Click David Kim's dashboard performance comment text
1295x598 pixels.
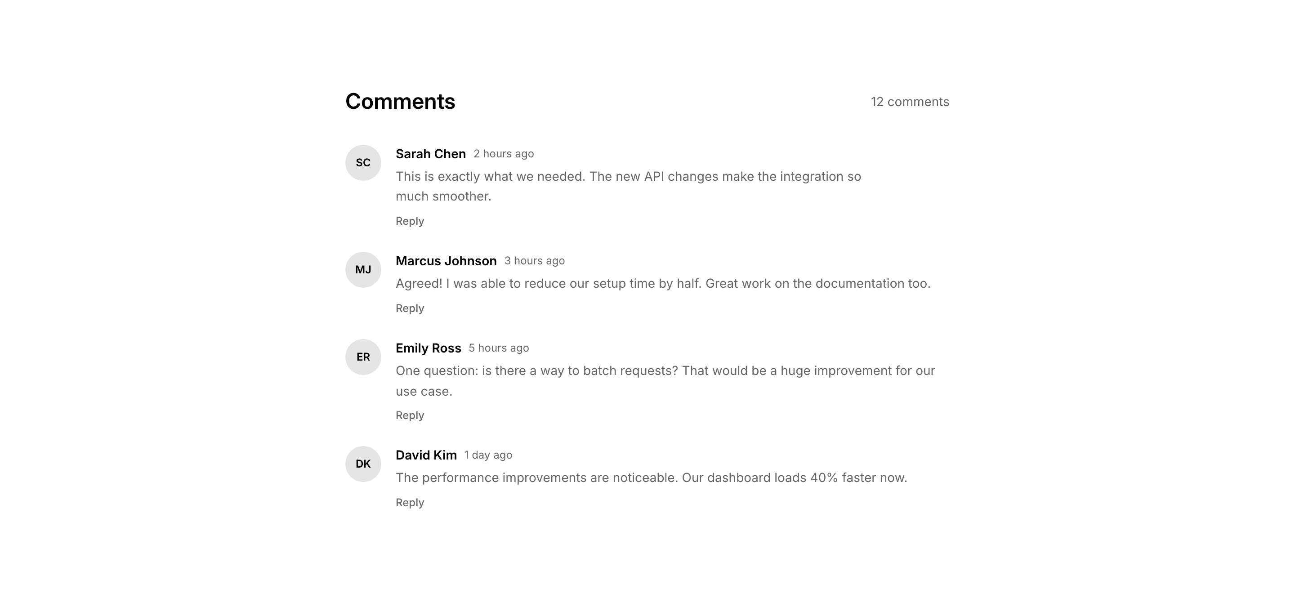pyautogui.click(x=651, y=478)
